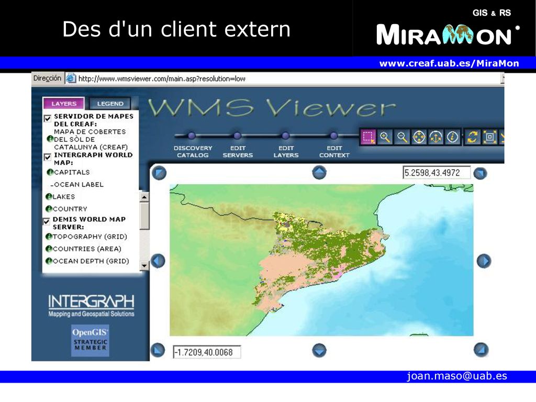This screenshot has width=536, height=402.
Task: Choose the recenter arrows-inward tool
Action: point(419,137)
